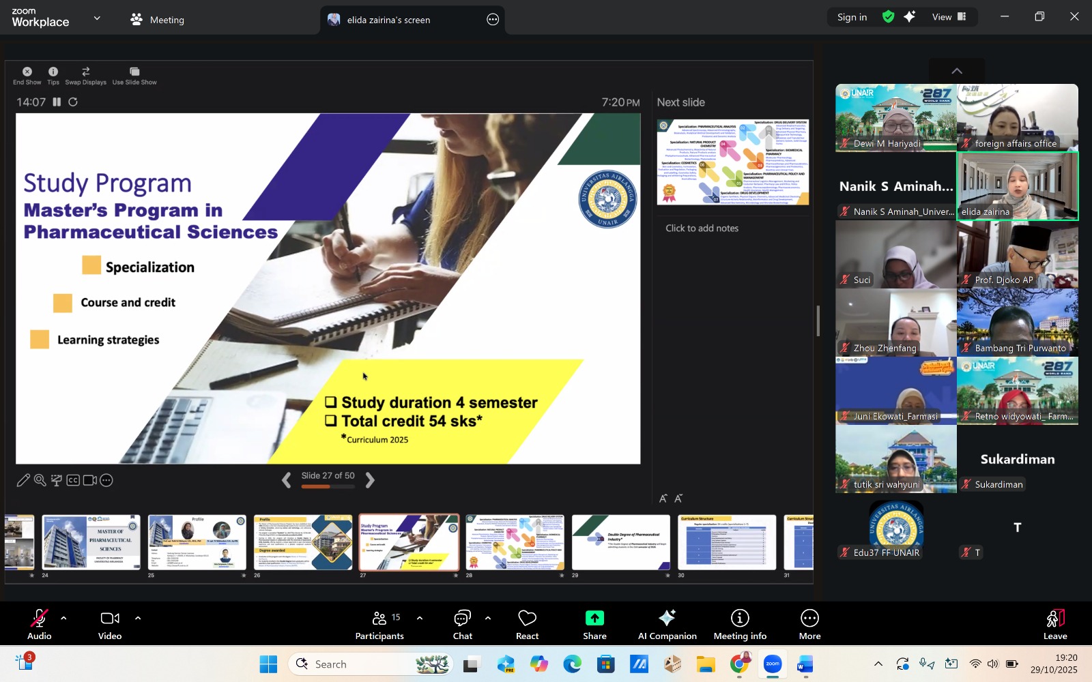Switch layout with the View button
This screenshot has width=1092, height=682.
[x=949, y=17]
